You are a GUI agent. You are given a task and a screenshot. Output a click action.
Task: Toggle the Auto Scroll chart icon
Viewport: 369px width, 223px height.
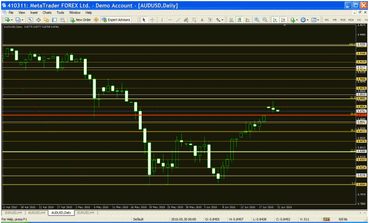pos(275,20)
